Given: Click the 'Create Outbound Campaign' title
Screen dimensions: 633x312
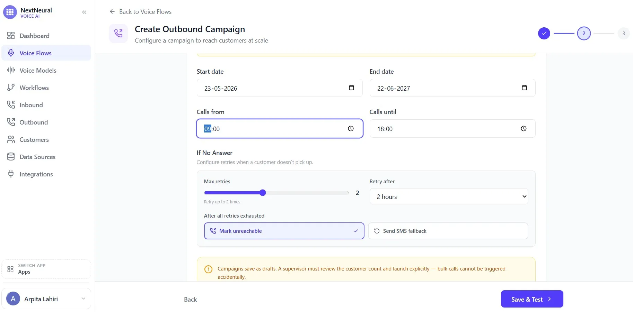Looking at the screenshot, I should [190, 29].
